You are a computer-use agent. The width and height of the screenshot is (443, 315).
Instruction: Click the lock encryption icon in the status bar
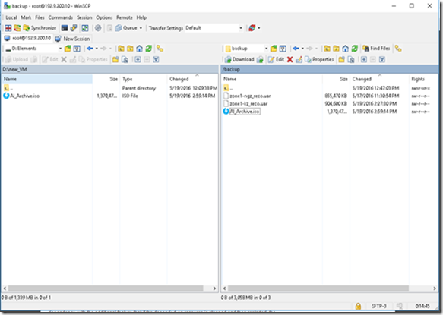(x=358, y=306)
